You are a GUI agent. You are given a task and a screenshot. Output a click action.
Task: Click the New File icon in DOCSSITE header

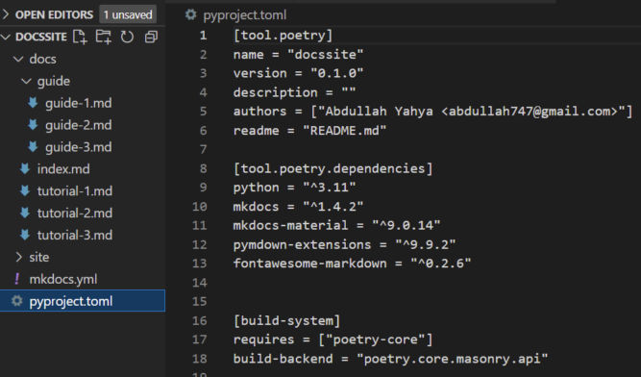tap(80, 37)
